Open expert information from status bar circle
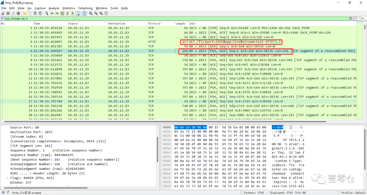This screenshot has height=195, width=367. pyautogui.click(x=3, y=193)
